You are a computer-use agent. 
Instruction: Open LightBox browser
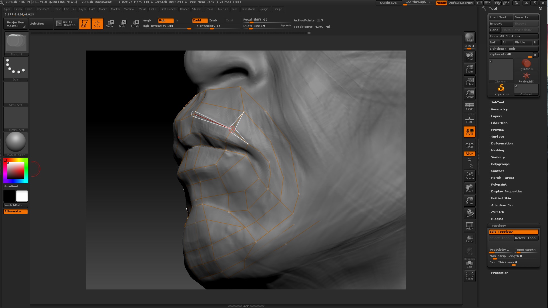(41, 24)
